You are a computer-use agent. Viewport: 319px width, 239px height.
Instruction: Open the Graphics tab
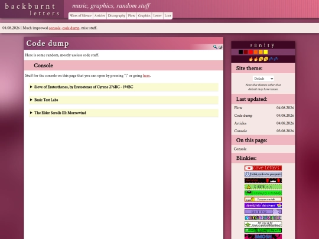(x=144, y=16)
